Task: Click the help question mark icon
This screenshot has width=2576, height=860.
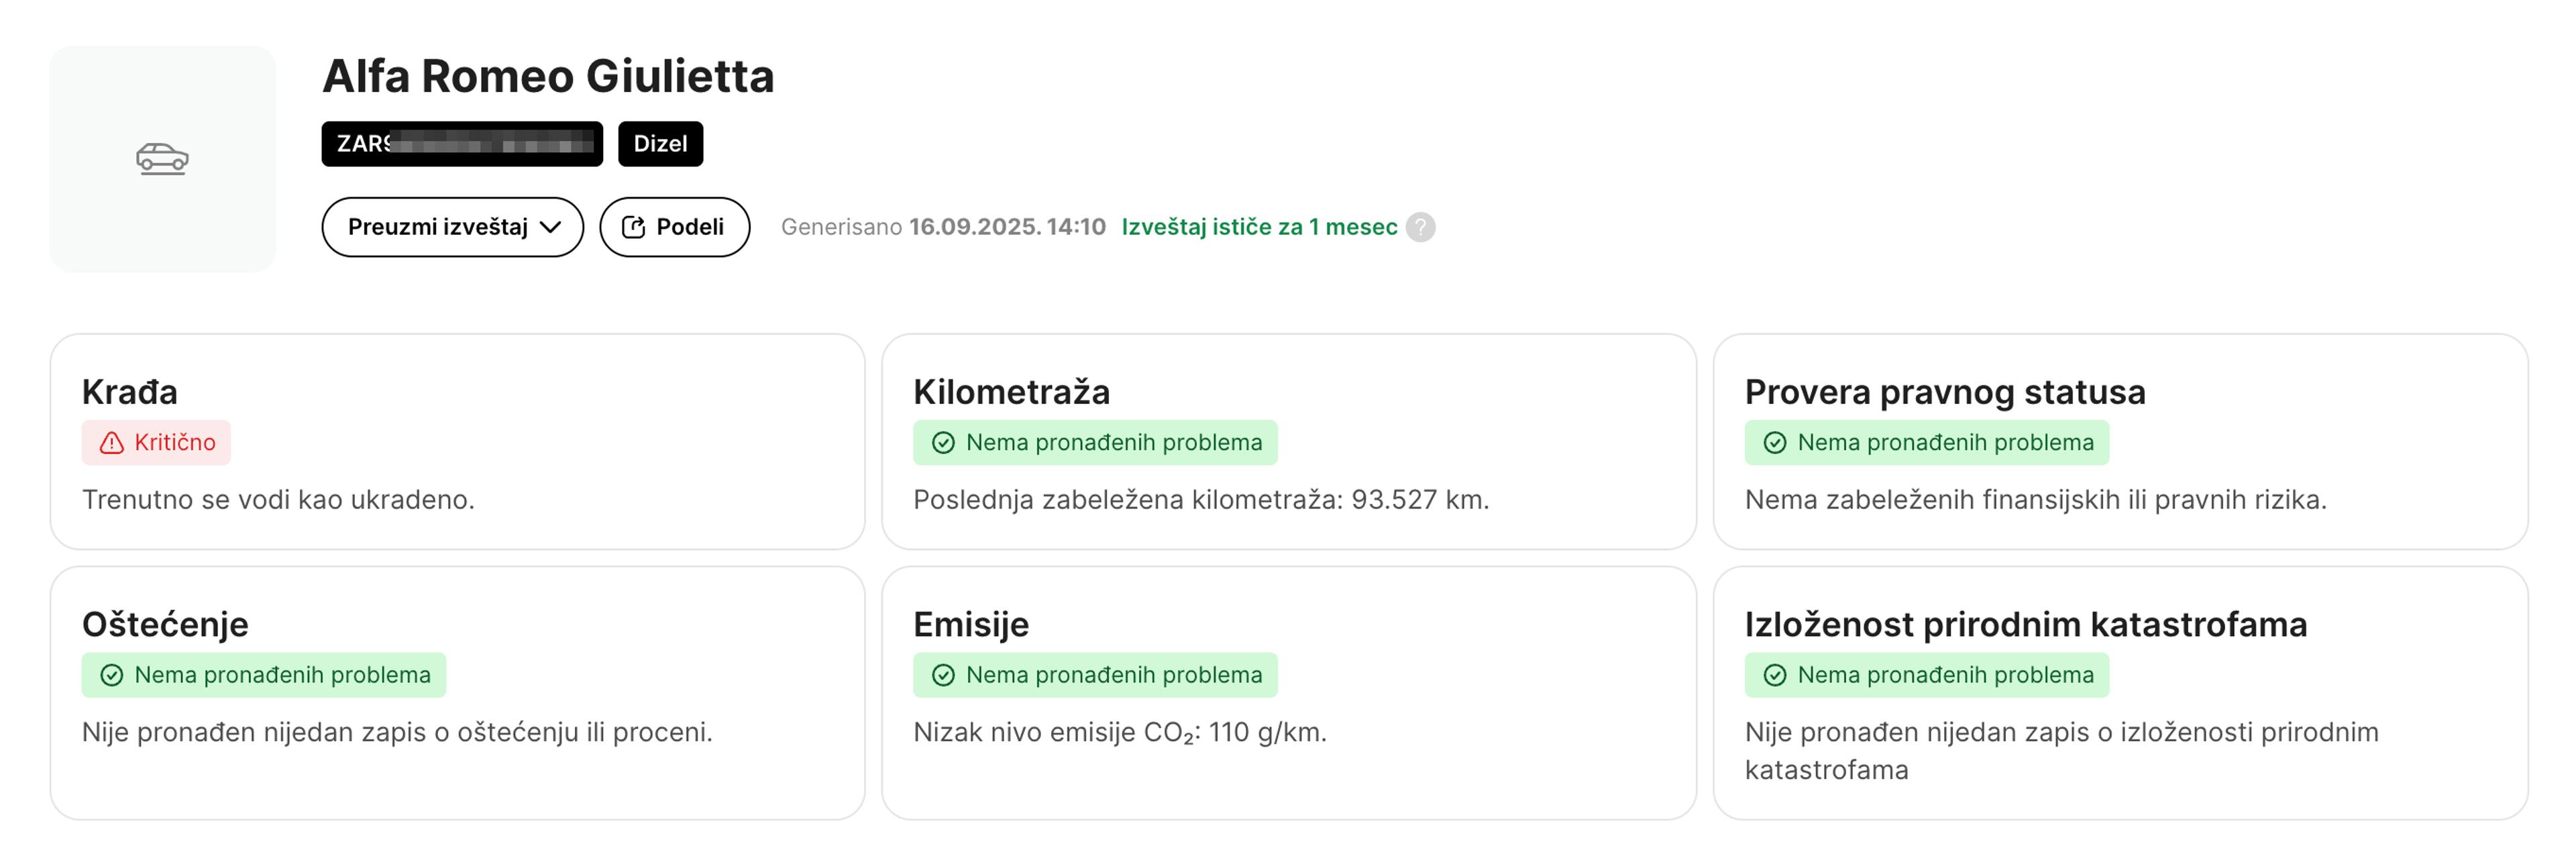Action: click(x=1420, y=227)
